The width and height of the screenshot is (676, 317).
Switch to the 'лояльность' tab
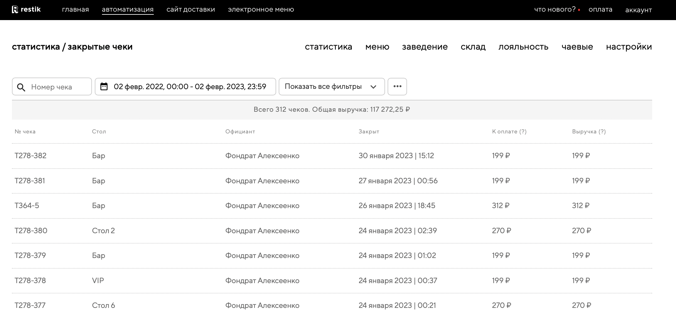pos(523,47)
